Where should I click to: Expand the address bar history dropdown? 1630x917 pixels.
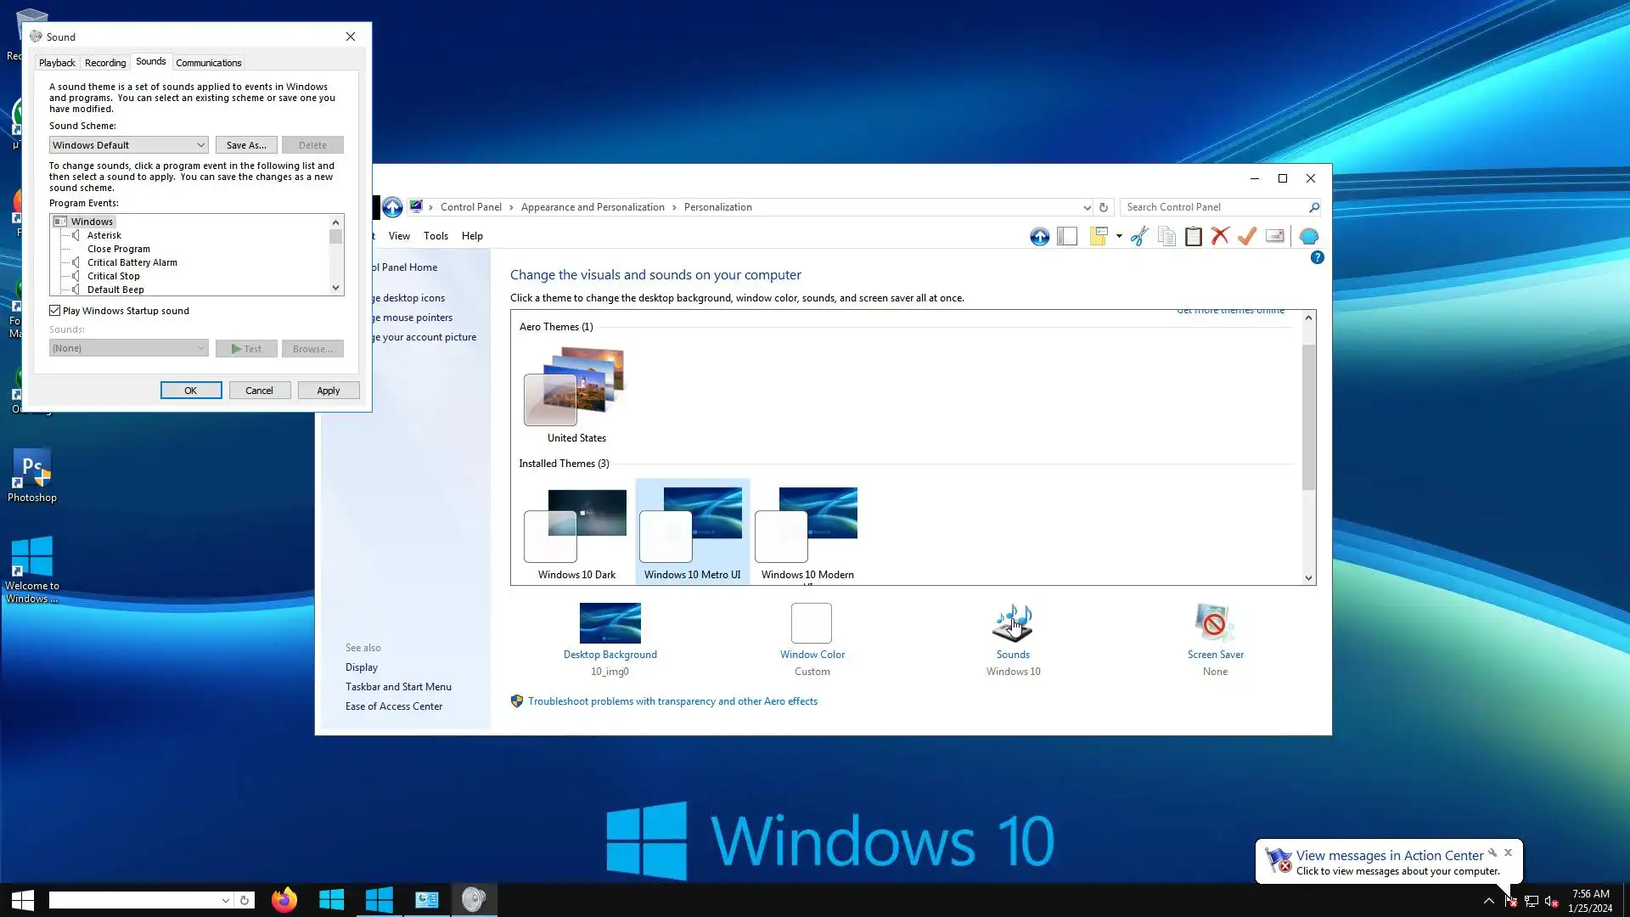[x=1087, y=207]
